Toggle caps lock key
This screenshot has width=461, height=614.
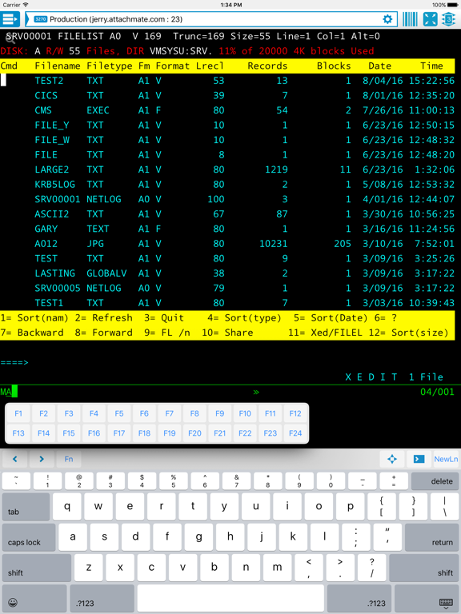[x=29, y=537]
